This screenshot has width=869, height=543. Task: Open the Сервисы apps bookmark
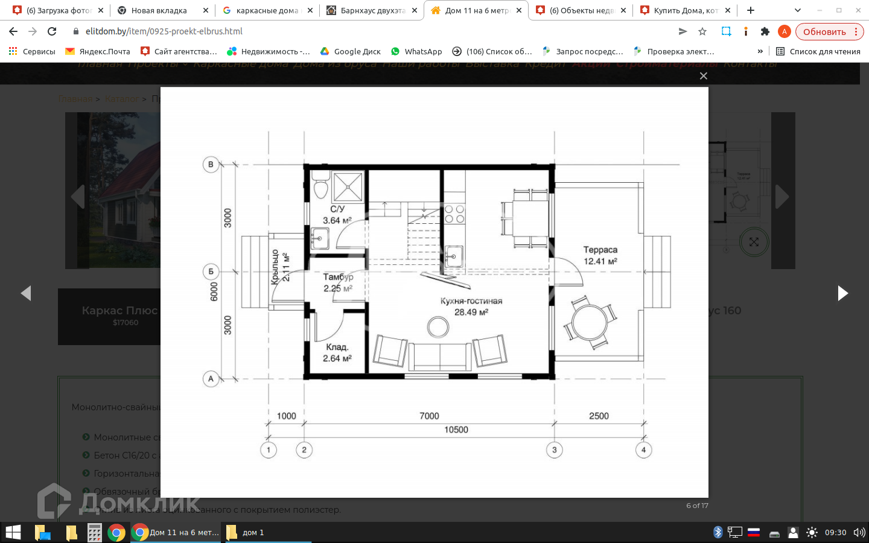[32, 51]
